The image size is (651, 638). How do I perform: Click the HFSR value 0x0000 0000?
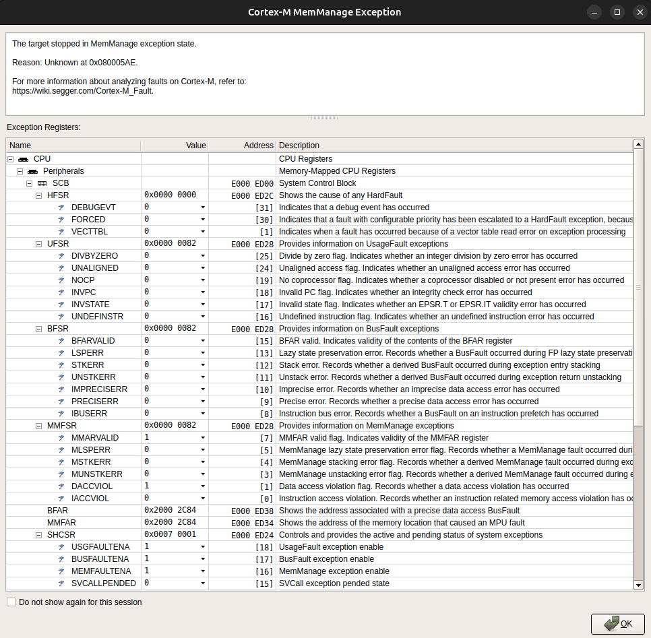click(x=170, y=195)
